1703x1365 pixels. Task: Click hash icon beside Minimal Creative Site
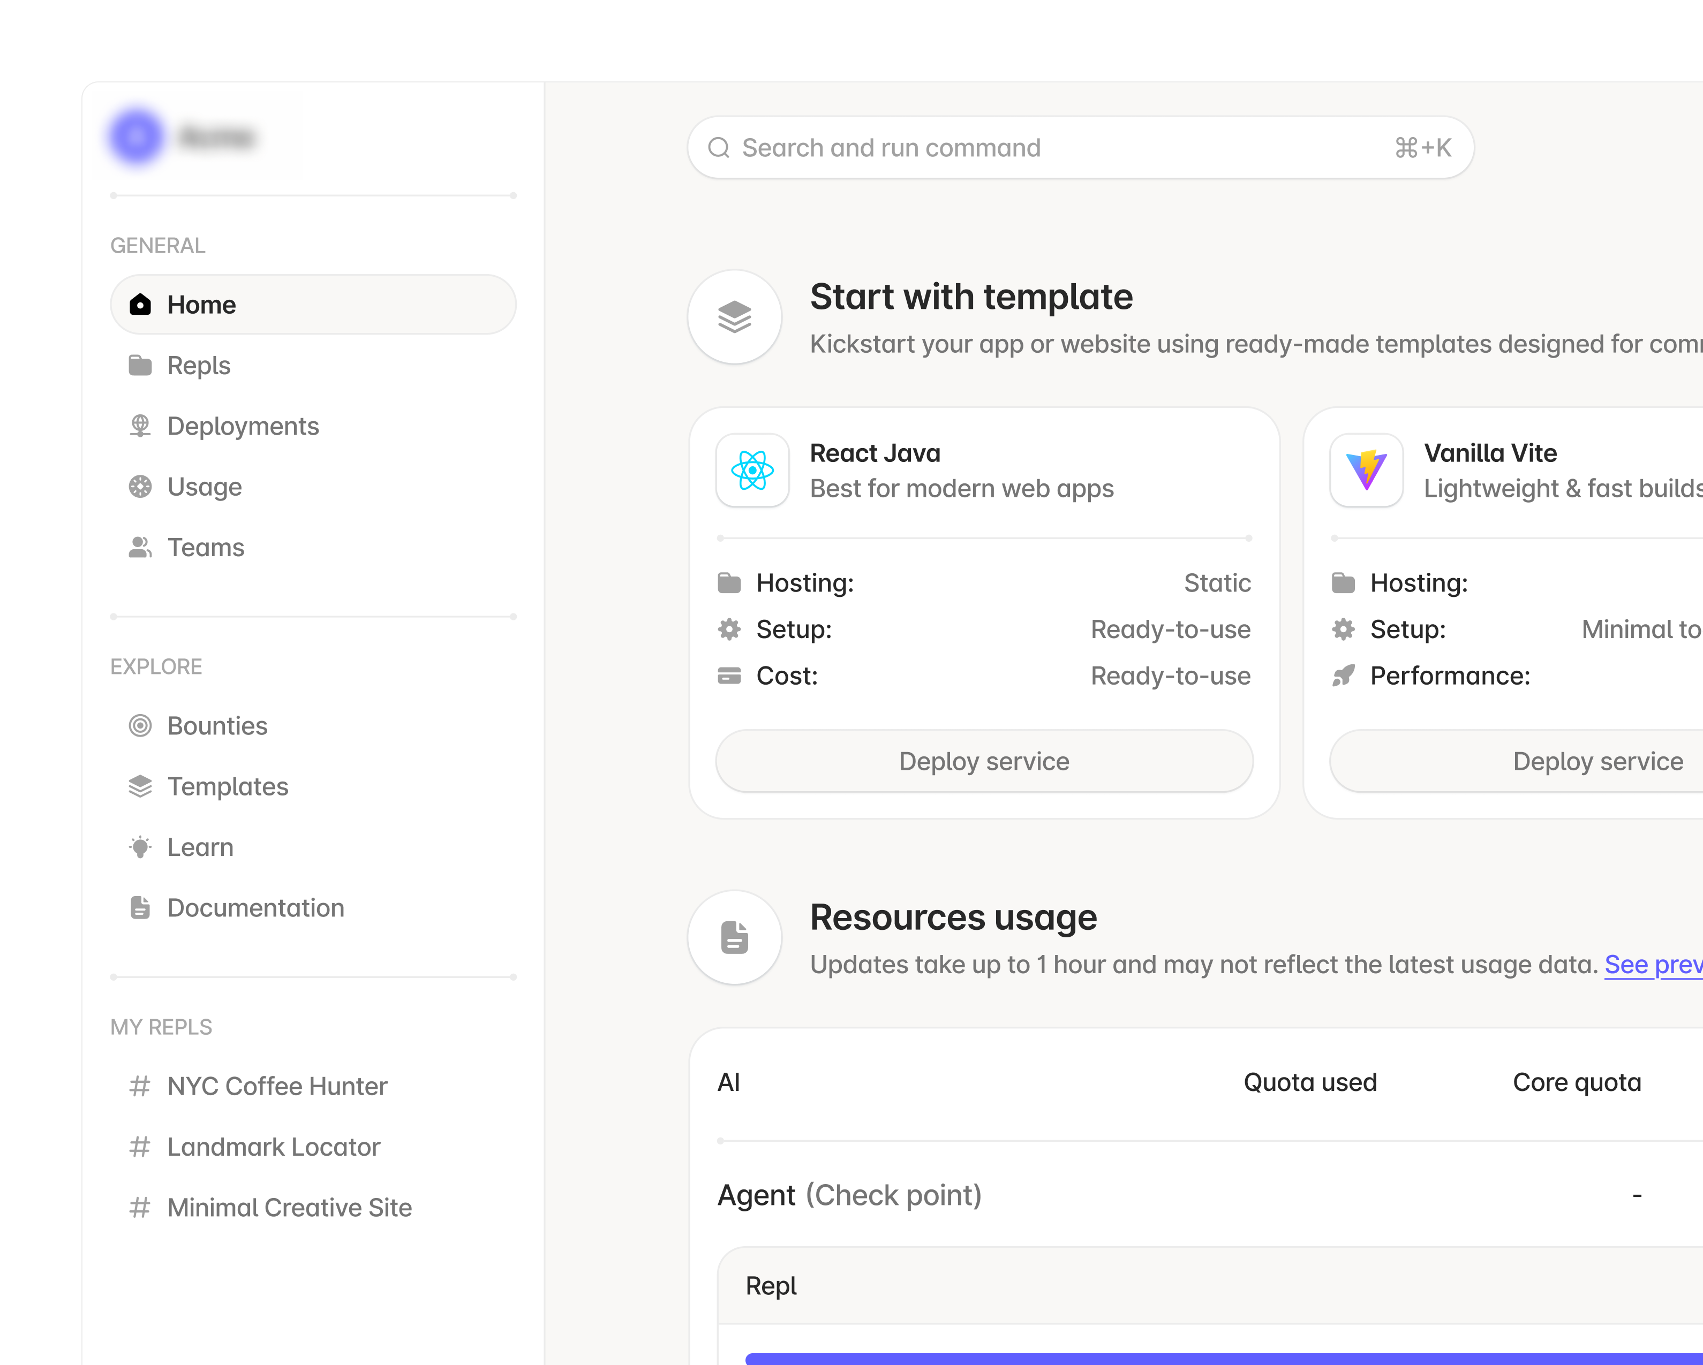(x=140, y=1208)
